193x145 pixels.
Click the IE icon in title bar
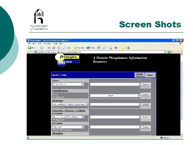[28, 40]
